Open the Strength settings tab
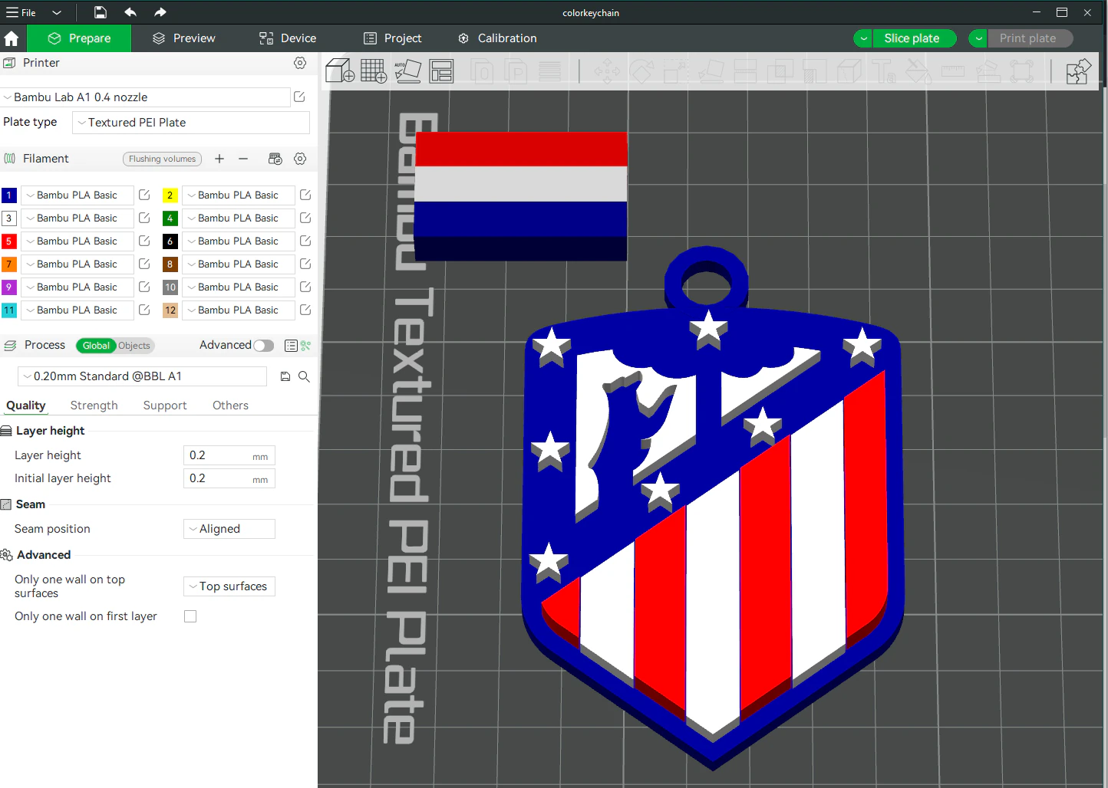Viewport: 1108px width, 788px height. click(94, 405)
